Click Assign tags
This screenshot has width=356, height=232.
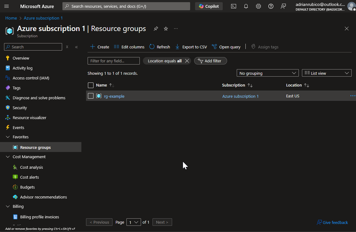tap(265, 47)
